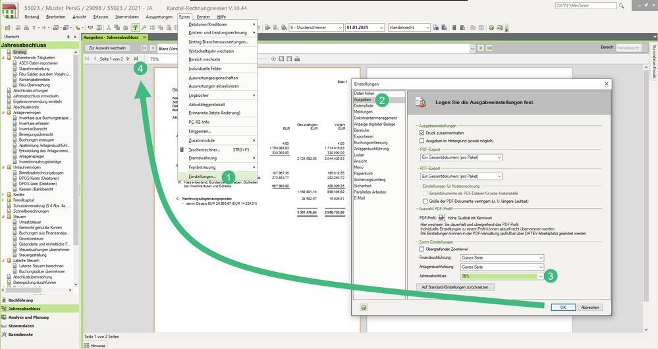Click the green help question mark toolbar icon
The height and width of the screenshot is (349, 658).
tap(491, 28)
